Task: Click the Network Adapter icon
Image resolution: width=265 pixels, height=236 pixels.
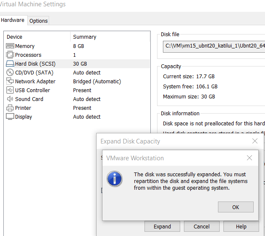Action: (10, 81)
